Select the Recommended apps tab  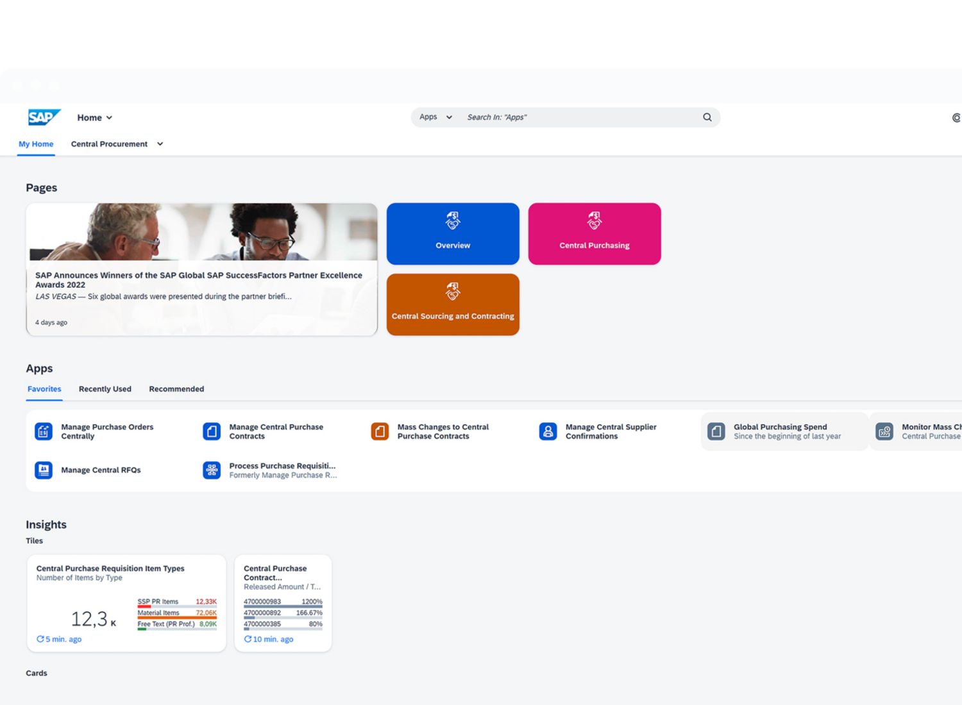(x=176, y=389)
